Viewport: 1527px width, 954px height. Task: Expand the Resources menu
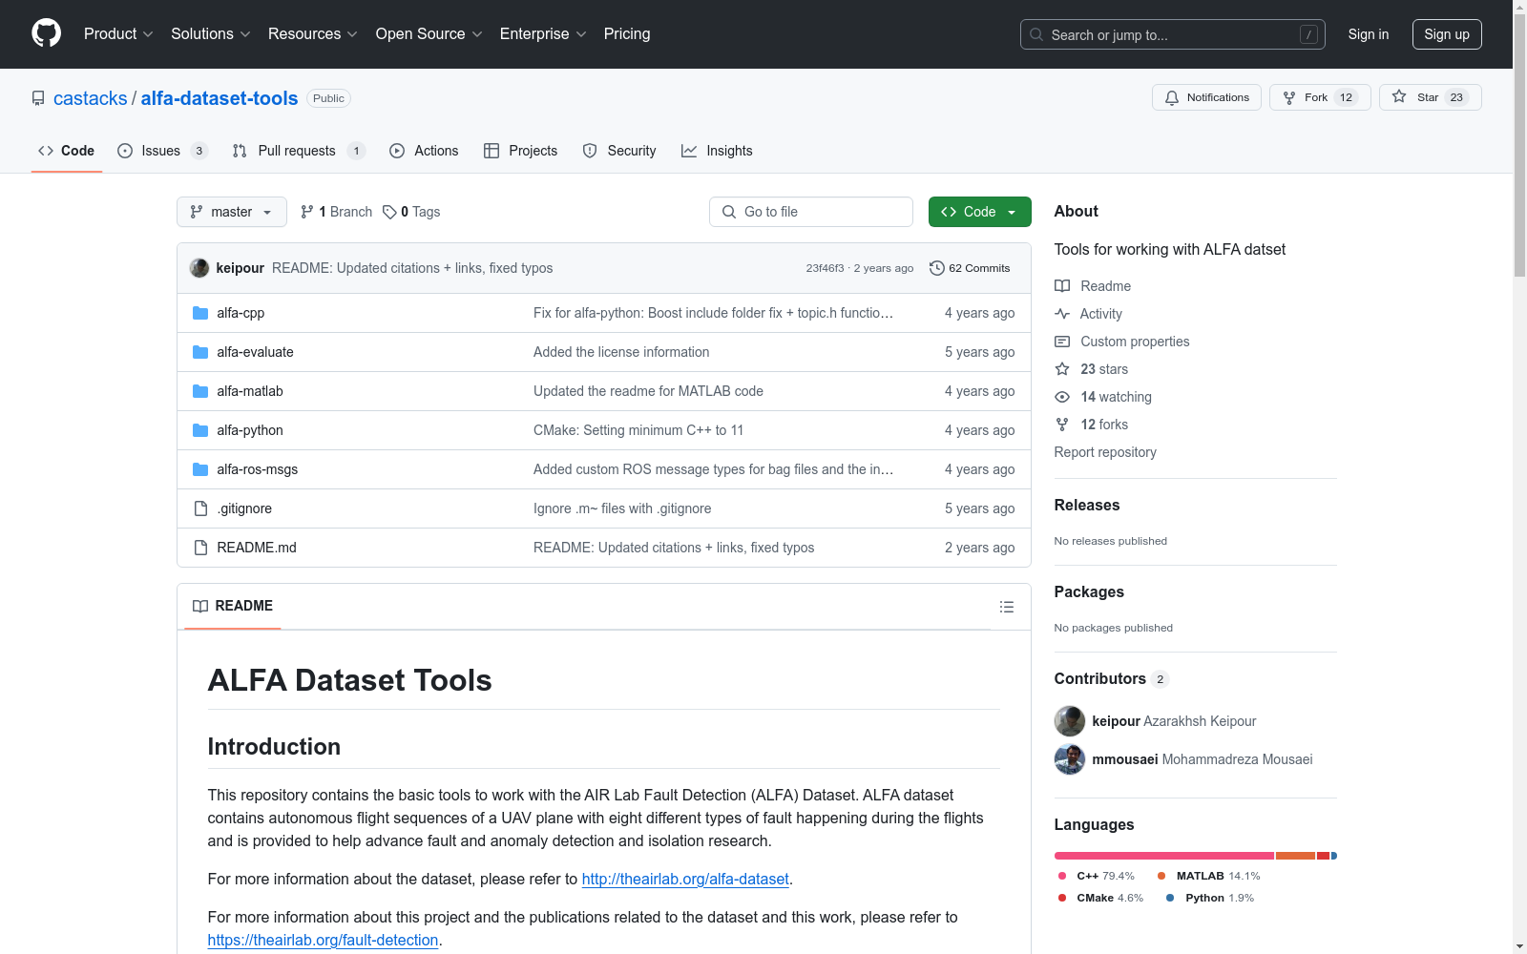coord(313,33)
